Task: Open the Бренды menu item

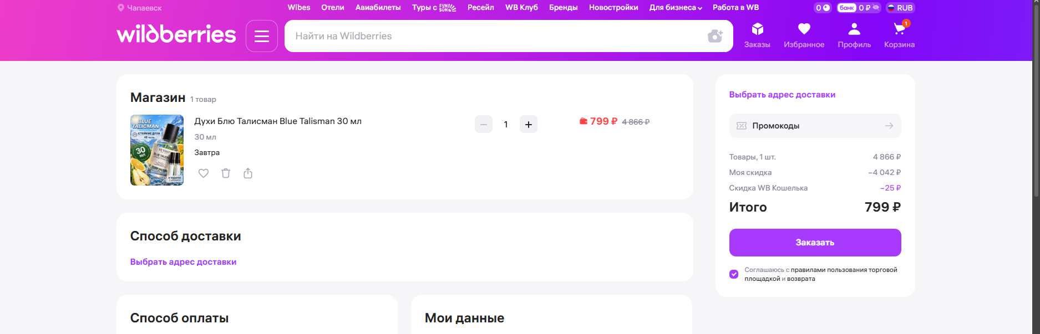Action: [x=564, y=8]
